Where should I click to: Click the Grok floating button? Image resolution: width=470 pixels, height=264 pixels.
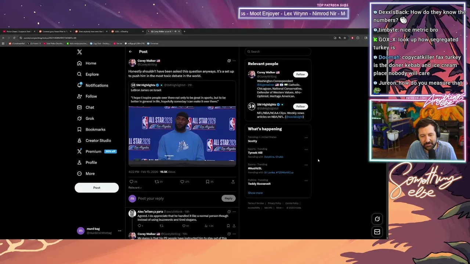(377, 219)
